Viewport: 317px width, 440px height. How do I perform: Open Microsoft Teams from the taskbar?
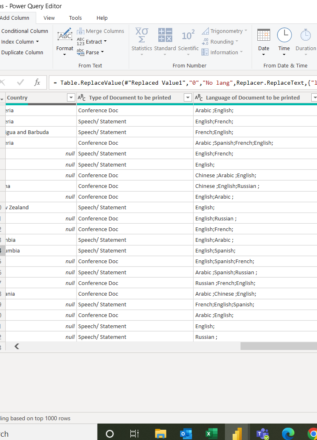(263, 434)
